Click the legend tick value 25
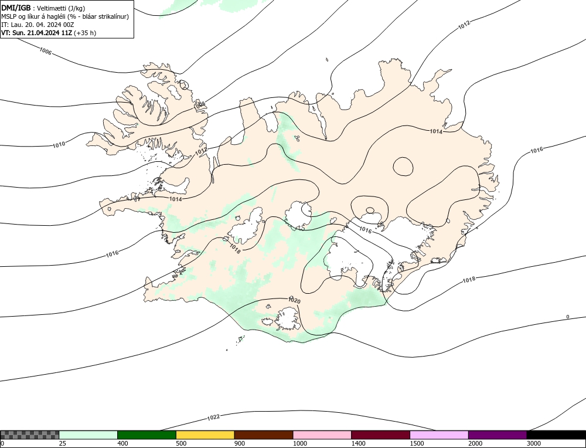Screen dimensions: 586x448 tap(62, 443)
